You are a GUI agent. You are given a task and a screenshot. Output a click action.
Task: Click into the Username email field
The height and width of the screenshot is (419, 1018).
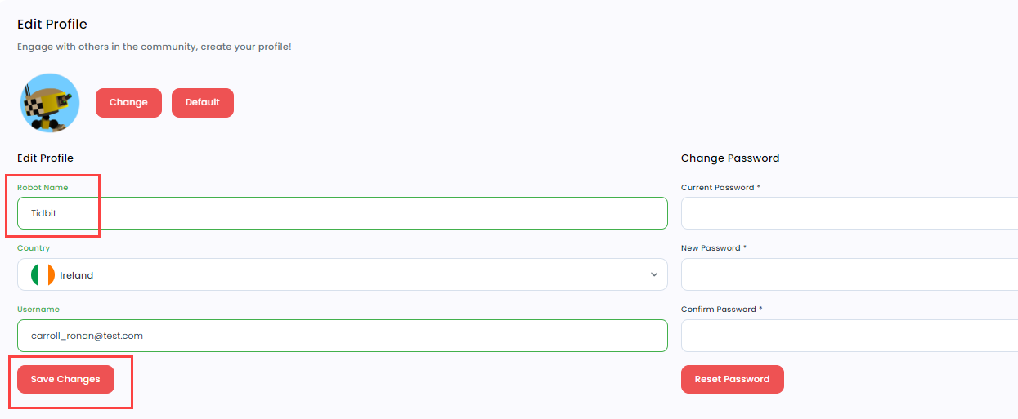tap(343, 336)
